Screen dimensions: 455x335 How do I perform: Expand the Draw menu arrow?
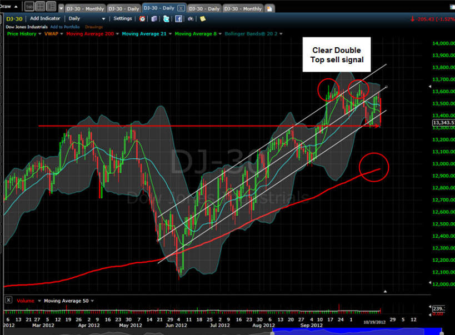[16, 7]
